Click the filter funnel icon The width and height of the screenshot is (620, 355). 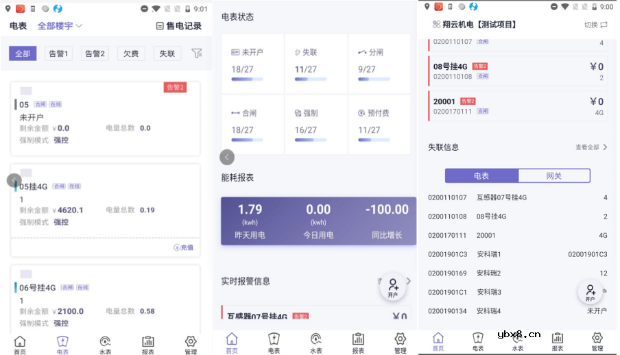pyautogui.click(x=197, y=53)
